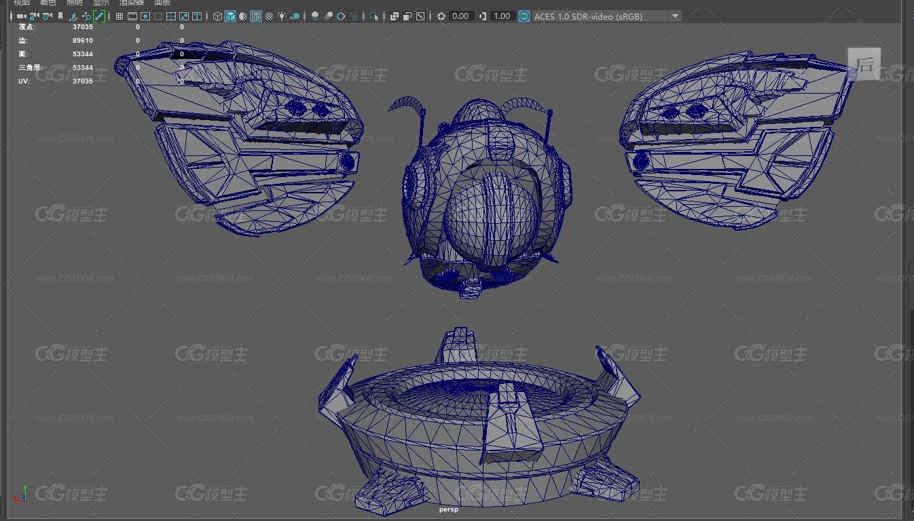Click the Gamma value field 1.00
Image resolution: width=914 pixels, height=521 pixels.
pos(502,16)
